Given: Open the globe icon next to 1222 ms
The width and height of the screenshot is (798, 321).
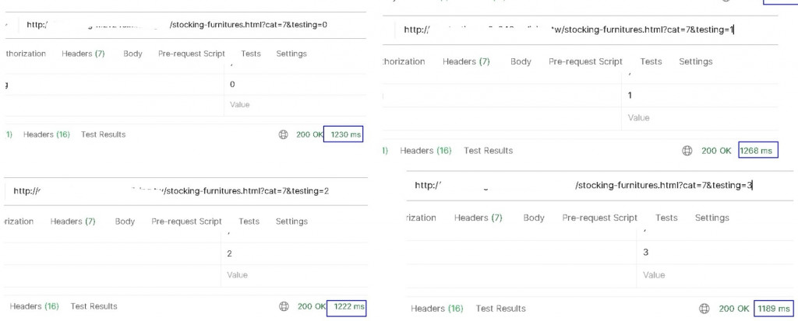Looking at the screenshot, I should [284, 306].
